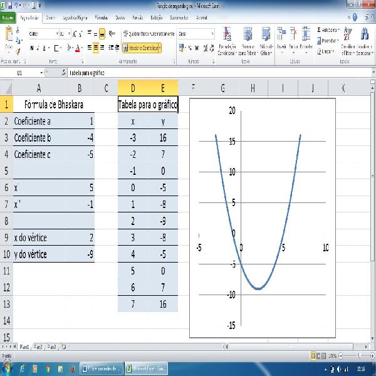Open the number format Geral dropdown

212,34
